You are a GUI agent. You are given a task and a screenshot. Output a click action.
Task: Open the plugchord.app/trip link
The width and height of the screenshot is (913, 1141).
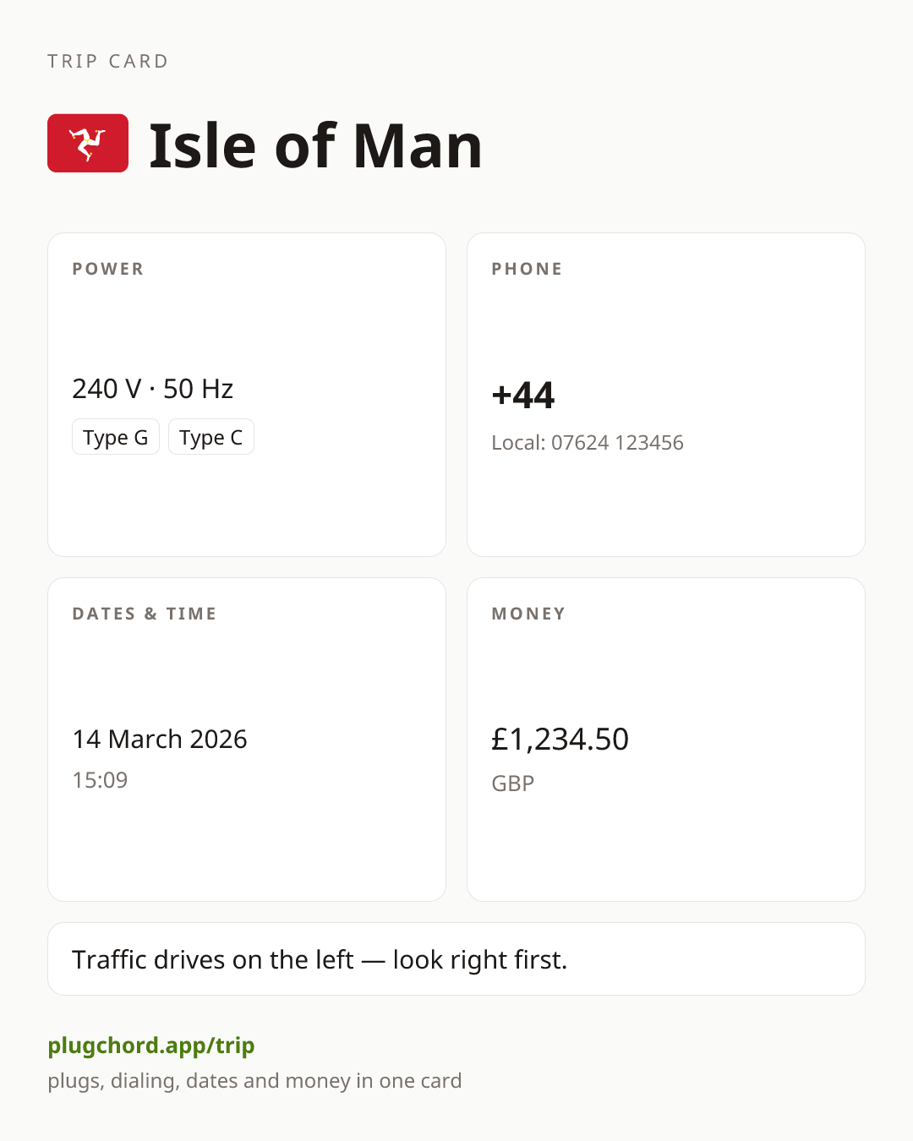[151, 1045]
